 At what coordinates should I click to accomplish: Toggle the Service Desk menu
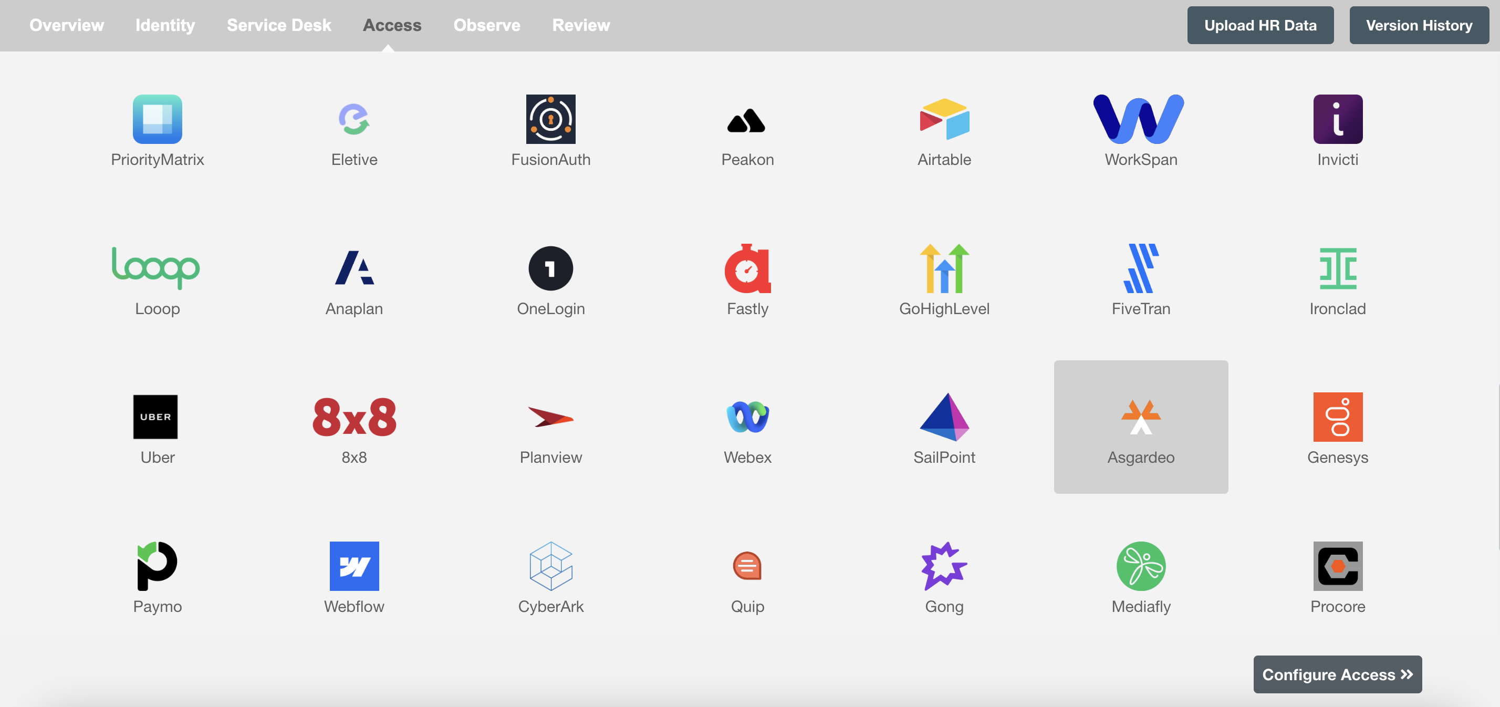(x=278, y=24)
